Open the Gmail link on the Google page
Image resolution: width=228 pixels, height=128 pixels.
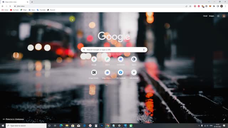(x=205, y=16)
